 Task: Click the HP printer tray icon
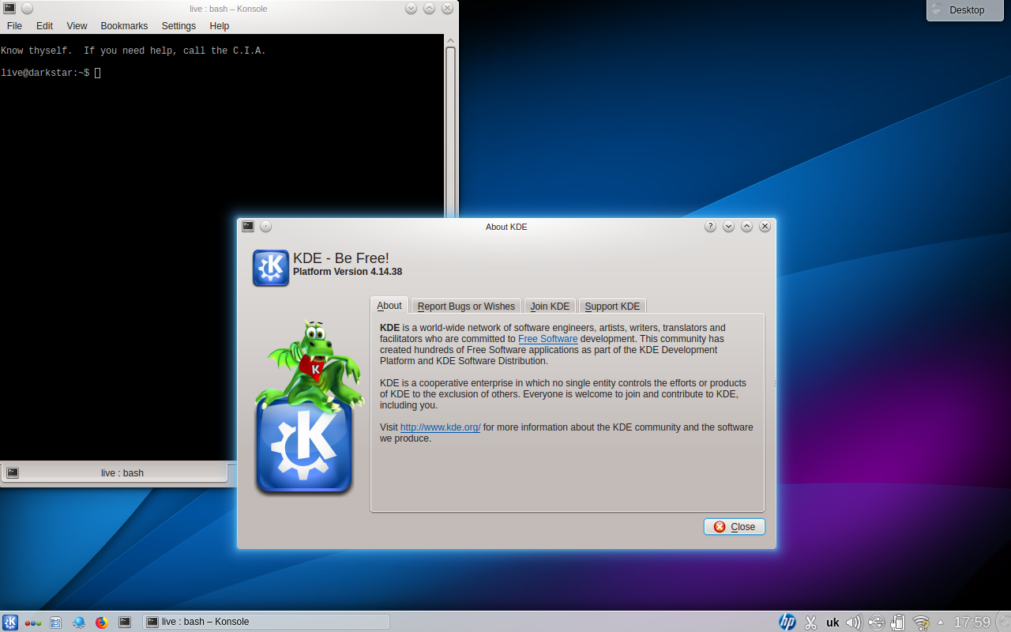(787, 622)
